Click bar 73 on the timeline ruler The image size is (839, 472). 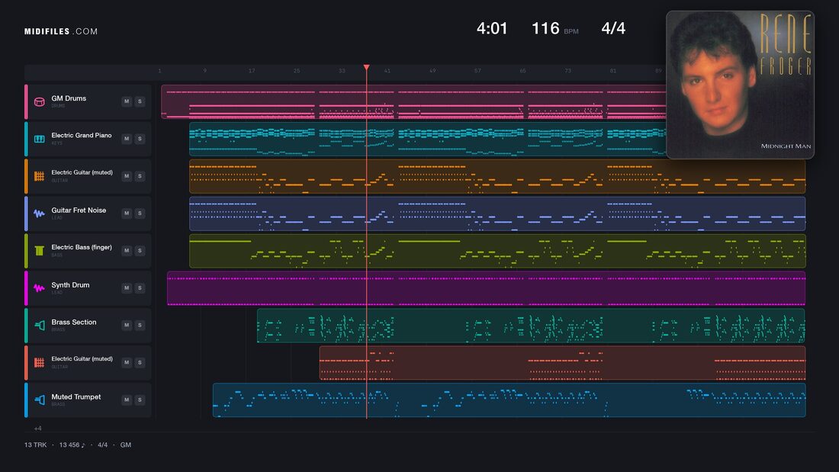567,71
